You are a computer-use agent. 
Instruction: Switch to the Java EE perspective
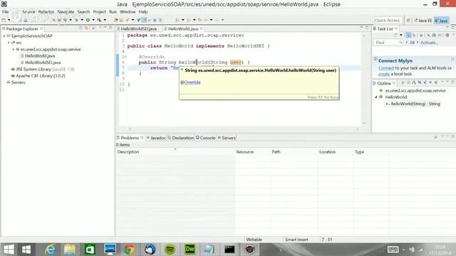tap(423, 21)
